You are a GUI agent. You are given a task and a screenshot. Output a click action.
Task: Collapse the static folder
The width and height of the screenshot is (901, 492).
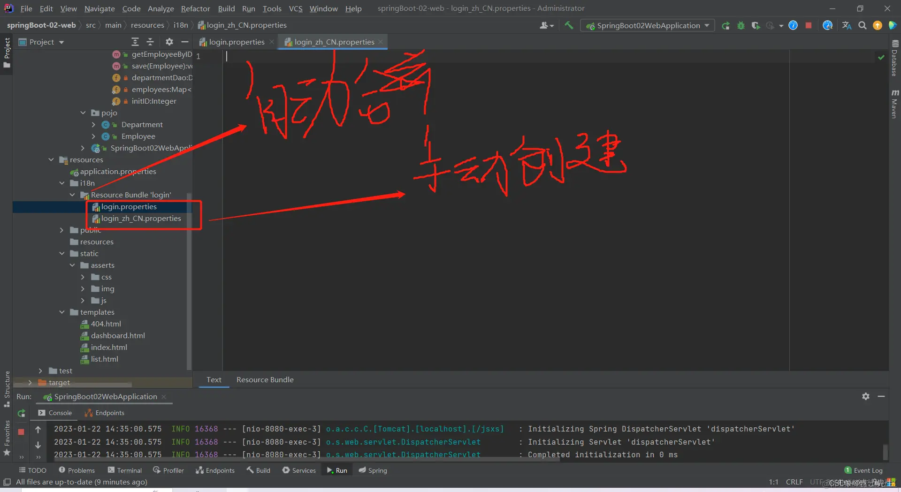[x=62, y=253]
